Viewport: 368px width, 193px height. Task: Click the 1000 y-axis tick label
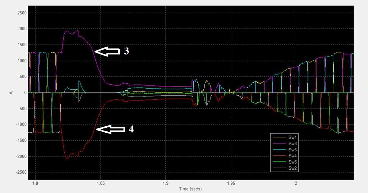22,61
